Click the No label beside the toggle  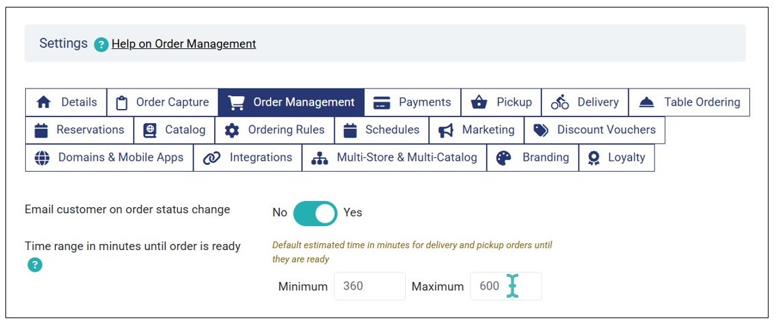click(x=280, y=213)
